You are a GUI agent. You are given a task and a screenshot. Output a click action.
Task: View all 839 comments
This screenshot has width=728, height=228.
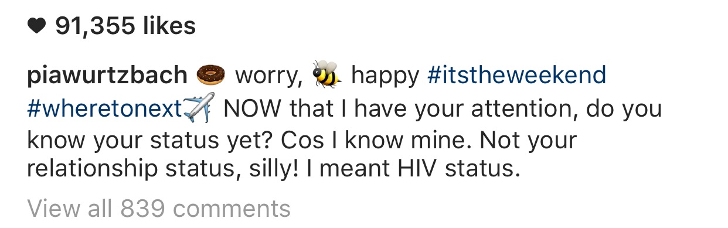(159, 208)
